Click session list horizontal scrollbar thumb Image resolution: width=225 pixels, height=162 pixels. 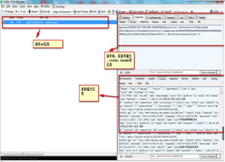(23, 153)
